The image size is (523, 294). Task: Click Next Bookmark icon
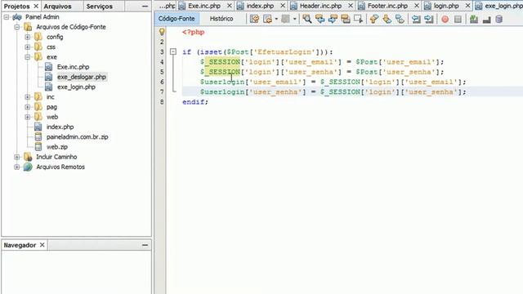(387, 19)
